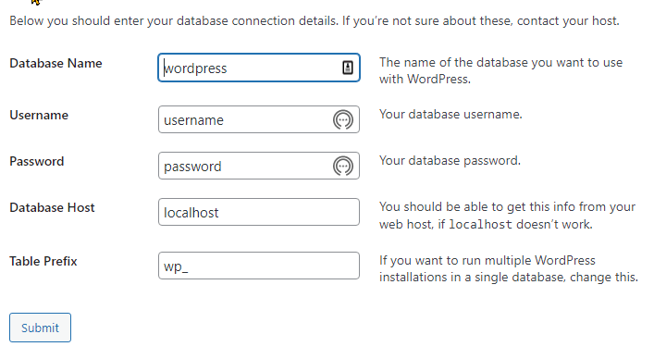Open password manager icon in Password field
The width and height of the screenshot is (654, 359).
coord(343,166)
